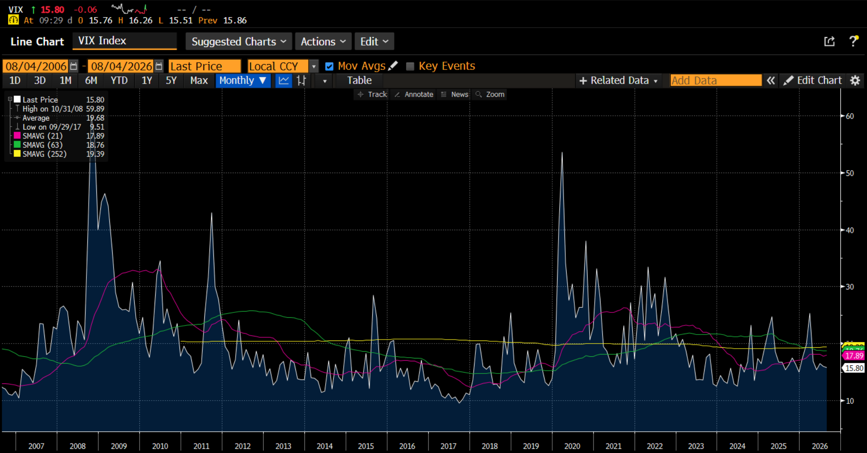The image size is (867, 453).
Task: Collapse the panel with the double chevron icon
Action: coord(771,80)
